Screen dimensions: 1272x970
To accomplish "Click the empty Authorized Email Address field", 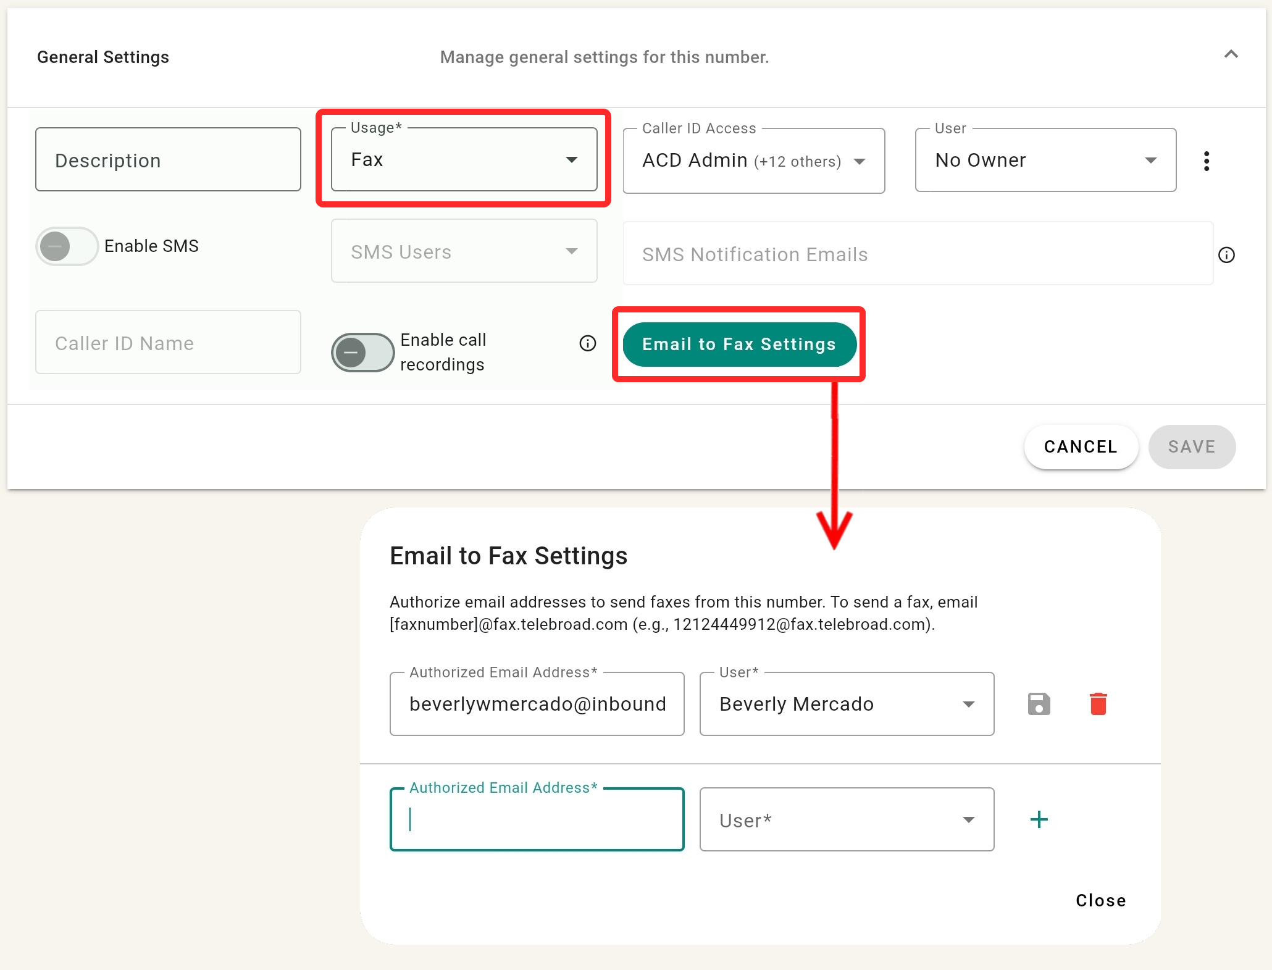I will (x=537, y=820).
